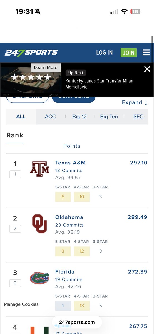This screenshot has width=154, height=334.
Task: Tap the battery indicator icon
Action: click(136, 11)
